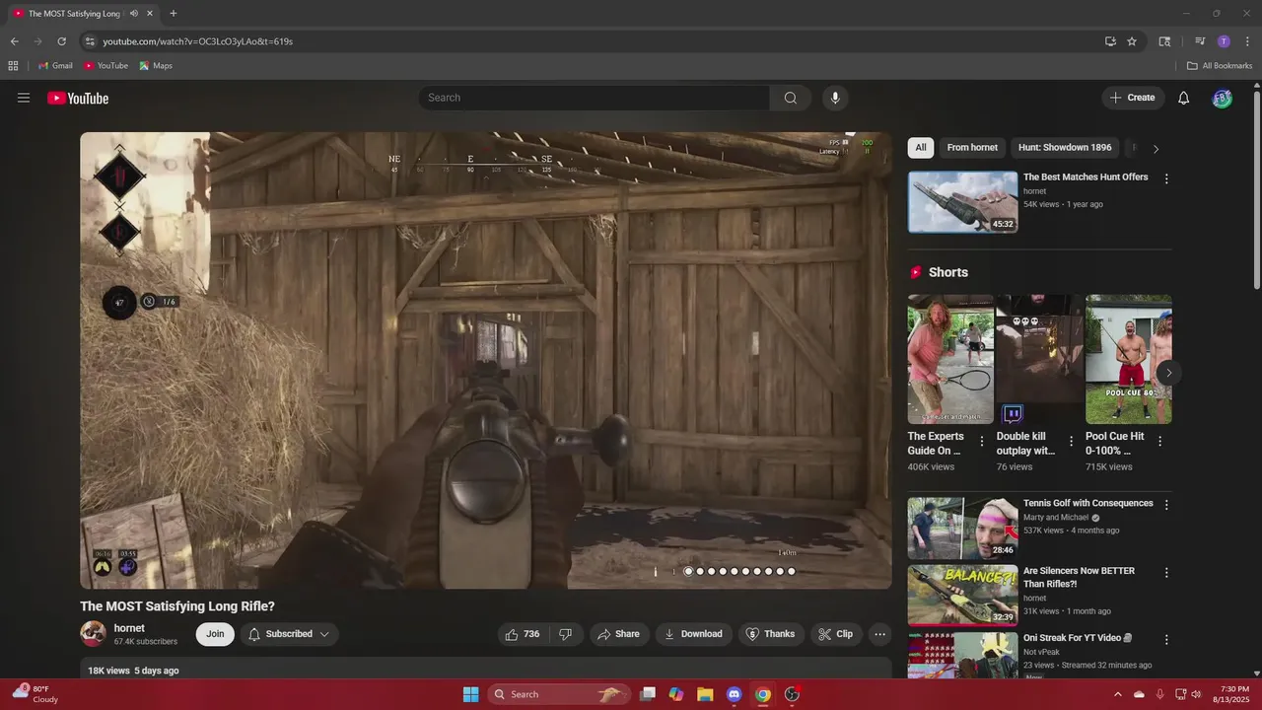This screenshot has width=1262, height=710.
Task: Open menu for Are Silencers Now BETTER
Action: pyautogui.click(x=1166, y=573)
